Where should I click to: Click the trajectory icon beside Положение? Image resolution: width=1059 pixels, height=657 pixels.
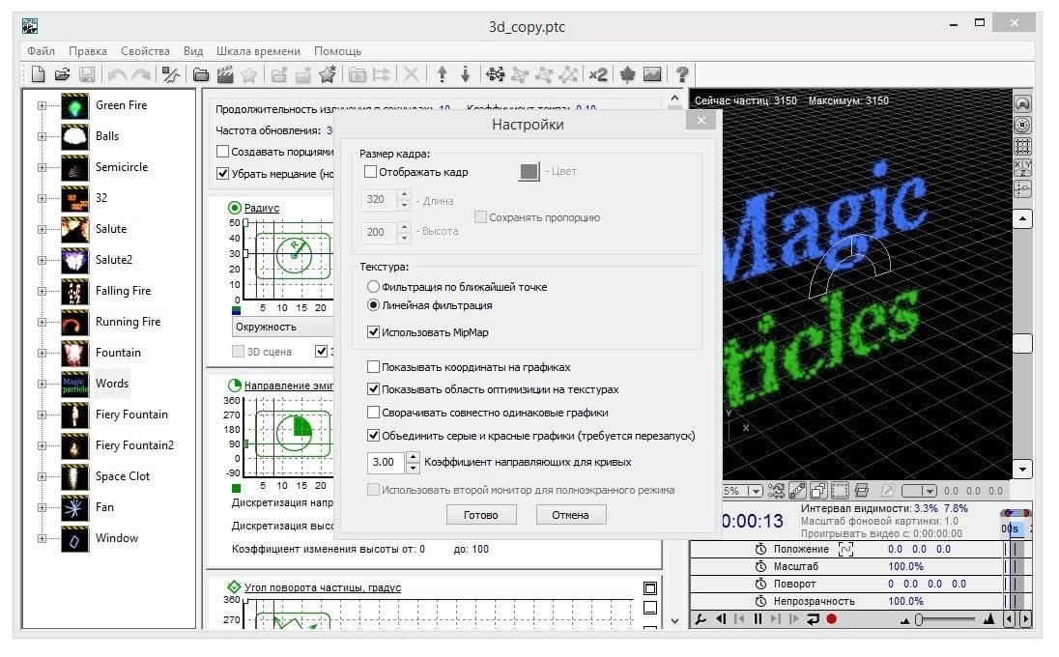[x=845, y=549]
